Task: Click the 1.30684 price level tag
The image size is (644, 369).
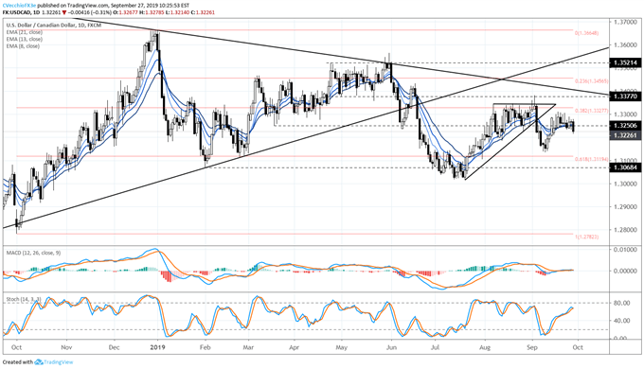Action: 625,167
